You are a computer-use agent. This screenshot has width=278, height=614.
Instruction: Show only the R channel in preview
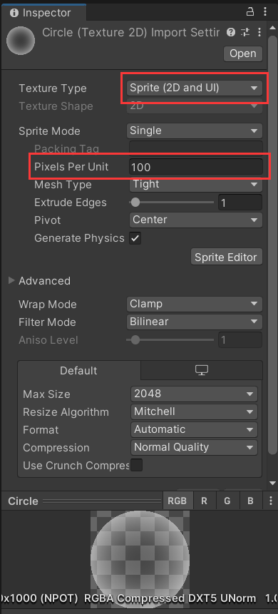tap(204, 501)
